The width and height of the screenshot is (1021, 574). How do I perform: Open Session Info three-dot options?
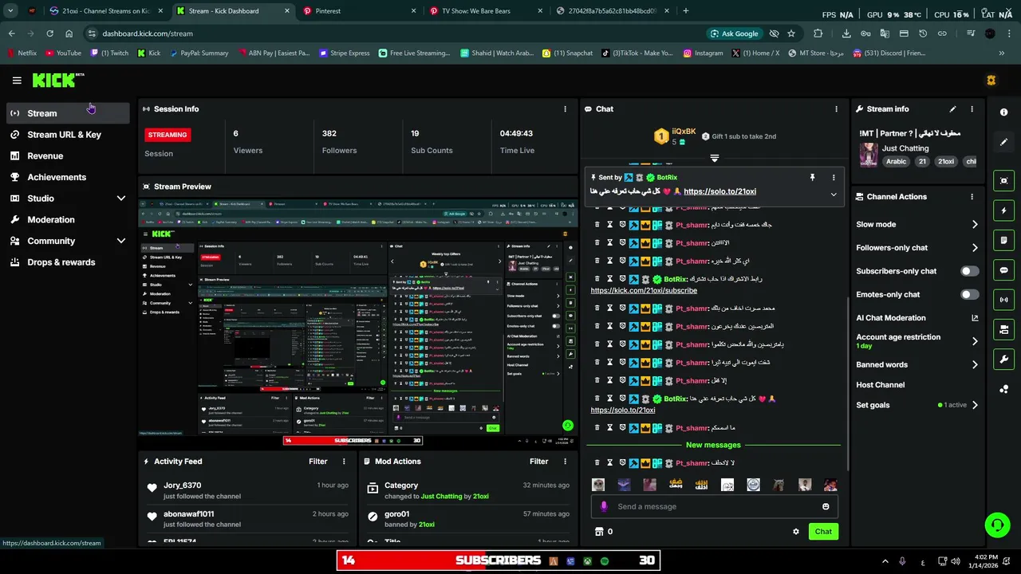coord(565,109)
